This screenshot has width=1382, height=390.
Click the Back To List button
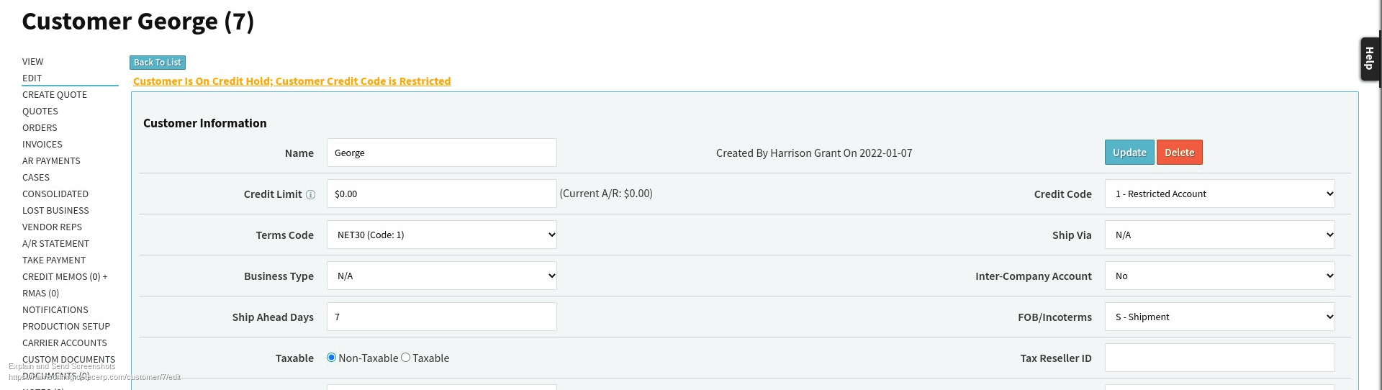(x=158, y=63)
